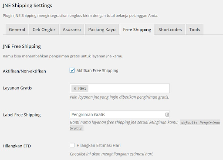The width and height of the screenshot is (223, 160).
Task: Click the Aktifkan/Non-aktifkan field label
Action: pos(24,71)
